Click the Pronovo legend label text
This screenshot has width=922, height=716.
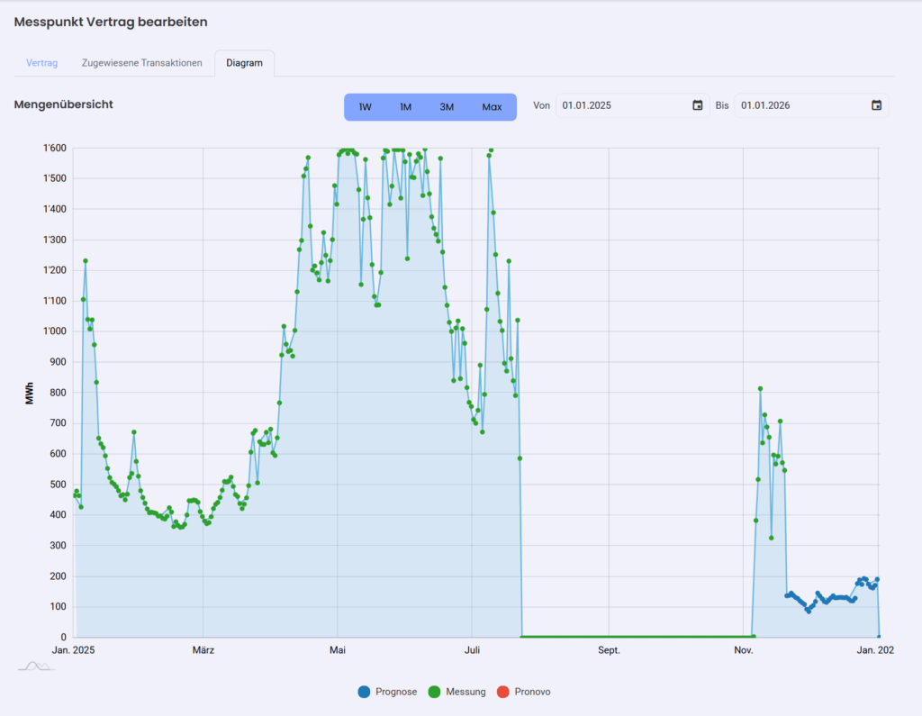pyautogui.click(x=532, y=692)
